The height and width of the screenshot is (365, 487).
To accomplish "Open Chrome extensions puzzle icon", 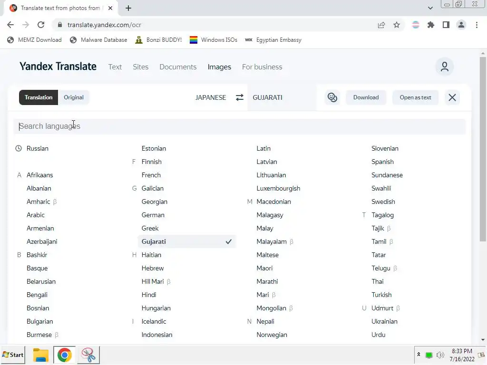I will click(431, 25).
